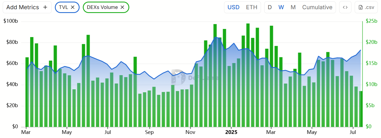The height and width of the screenshot is (138, 381).
Task: Click the DEXs Volume chip label
Action: pos(102,7)
